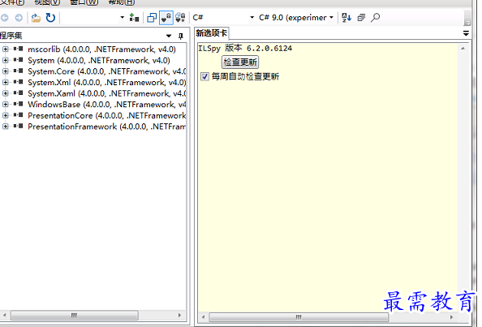Open the assemblies panel options dropdown arrow

[169, 36]
